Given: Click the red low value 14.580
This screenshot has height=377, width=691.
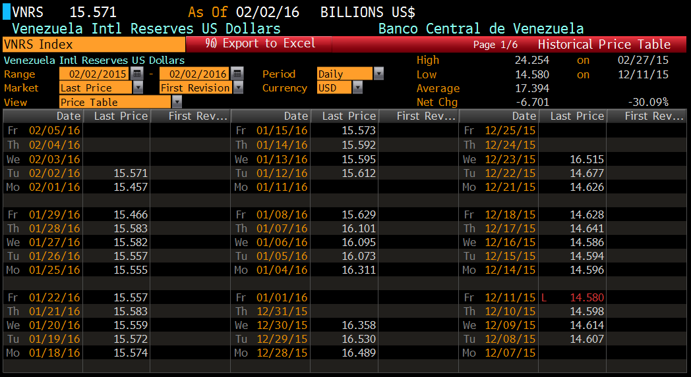Looking at the screenshot, I should click(587, 297).
